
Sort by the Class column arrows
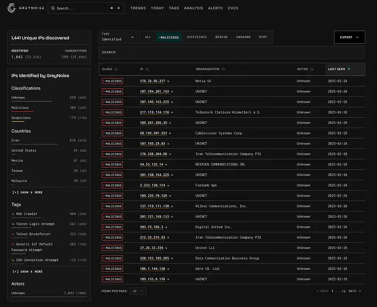pos(116,69)
